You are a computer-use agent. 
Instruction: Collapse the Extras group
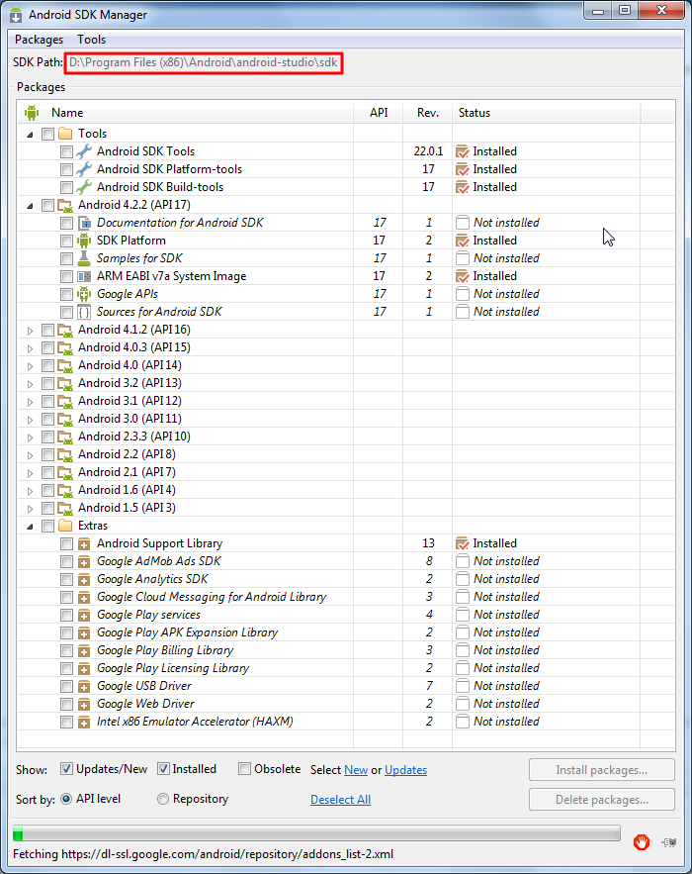coord(30,527)
